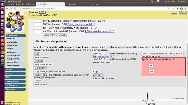Image resolution: width=188 pixels, height=105 pixels.
Task: Open a new browser tab
Action: [x=97, y=4]
